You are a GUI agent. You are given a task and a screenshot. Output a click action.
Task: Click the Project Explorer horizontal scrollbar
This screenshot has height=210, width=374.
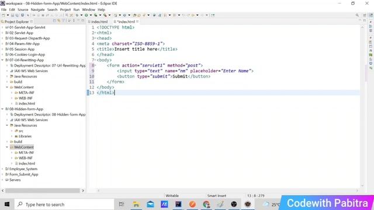point(43,191)
